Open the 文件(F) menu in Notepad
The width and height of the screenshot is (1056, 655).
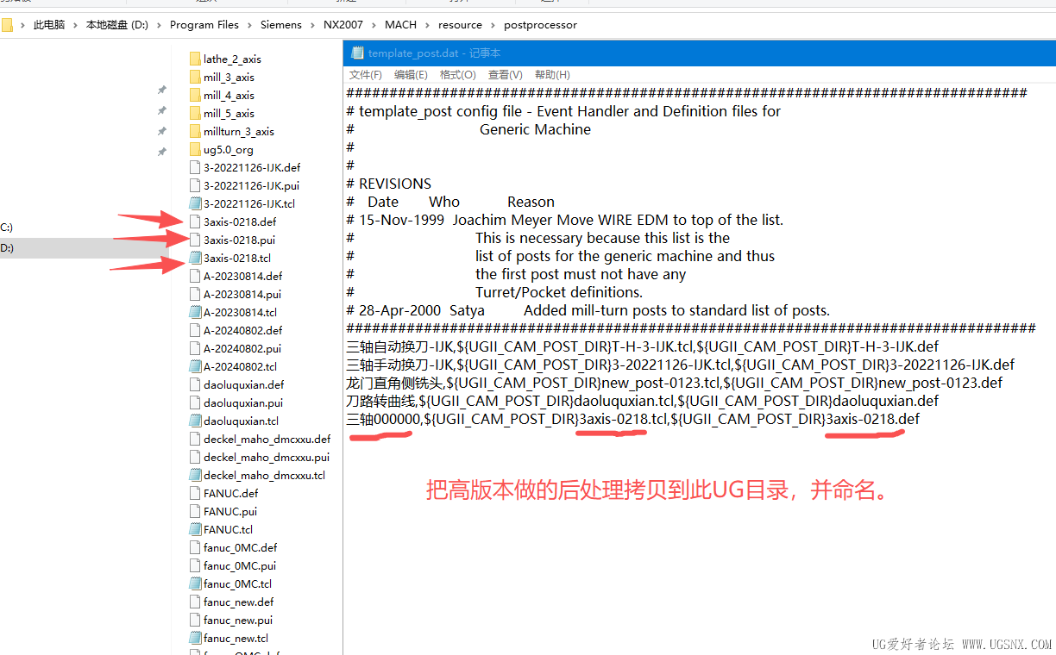point(365,75)
